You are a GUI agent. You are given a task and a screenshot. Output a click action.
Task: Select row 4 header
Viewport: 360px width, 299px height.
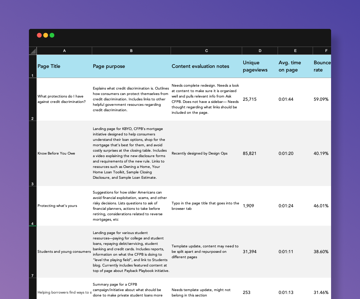pyautogui.click(x=33, y=206)
